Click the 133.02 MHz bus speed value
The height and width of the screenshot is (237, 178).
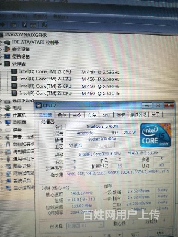(82, 206)
